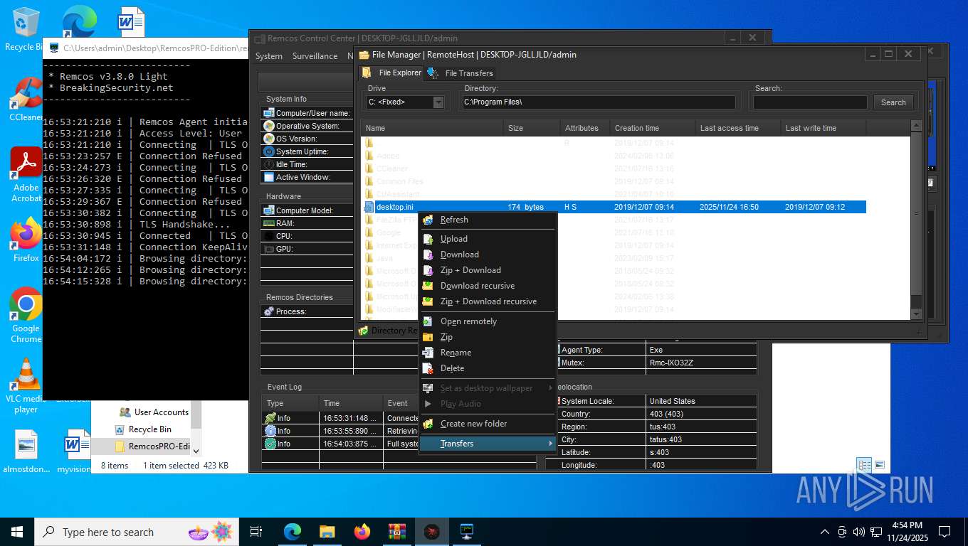Viewport: 968px width, 546px height.
Task: Sort by the Name column header
Action: (432, 128)
